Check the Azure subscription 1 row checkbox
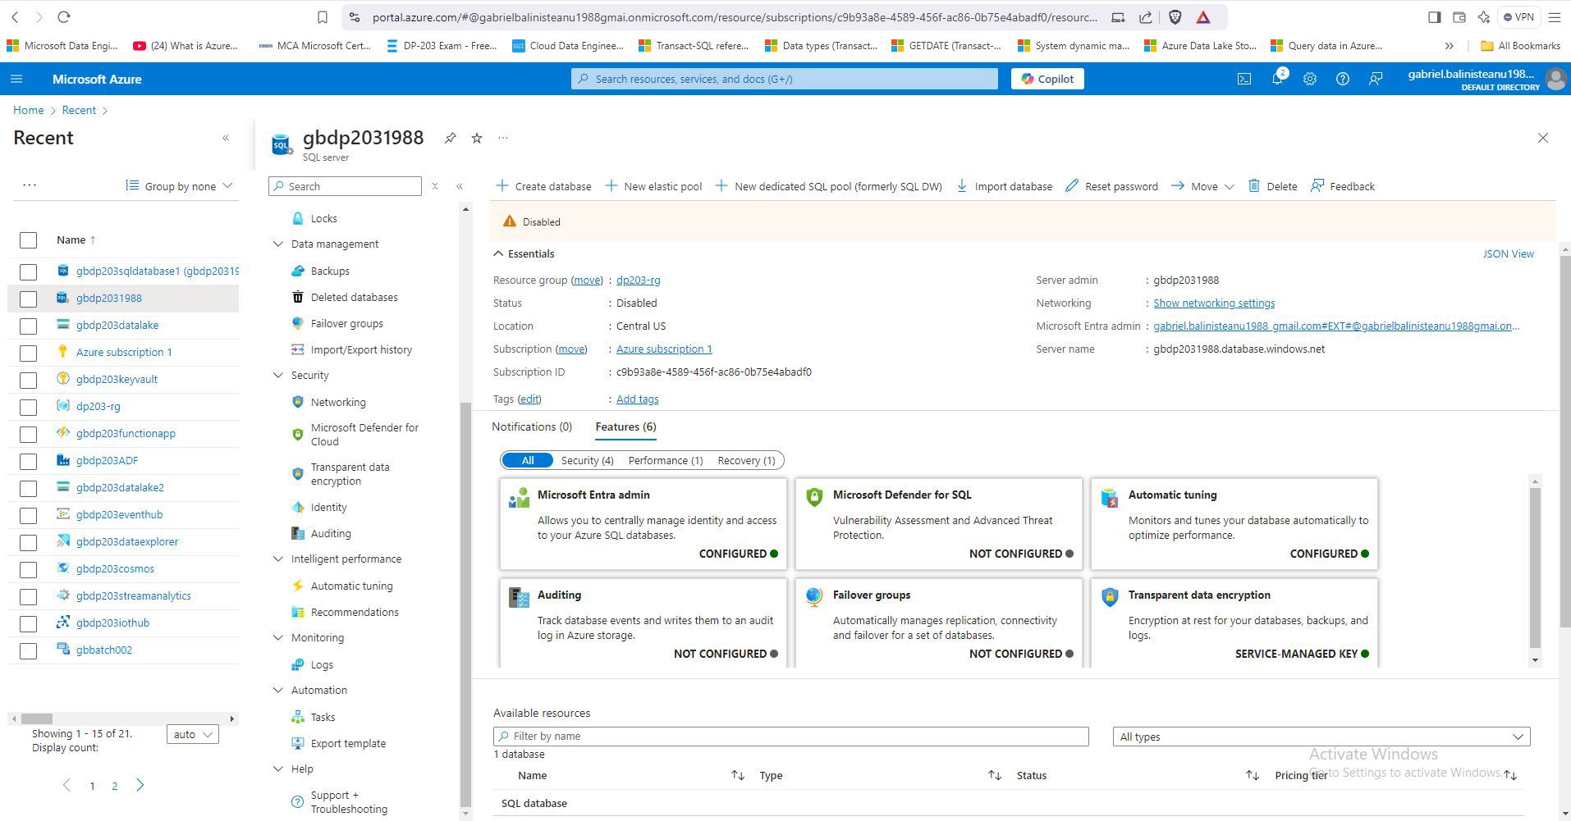 [x=28, y=353]
